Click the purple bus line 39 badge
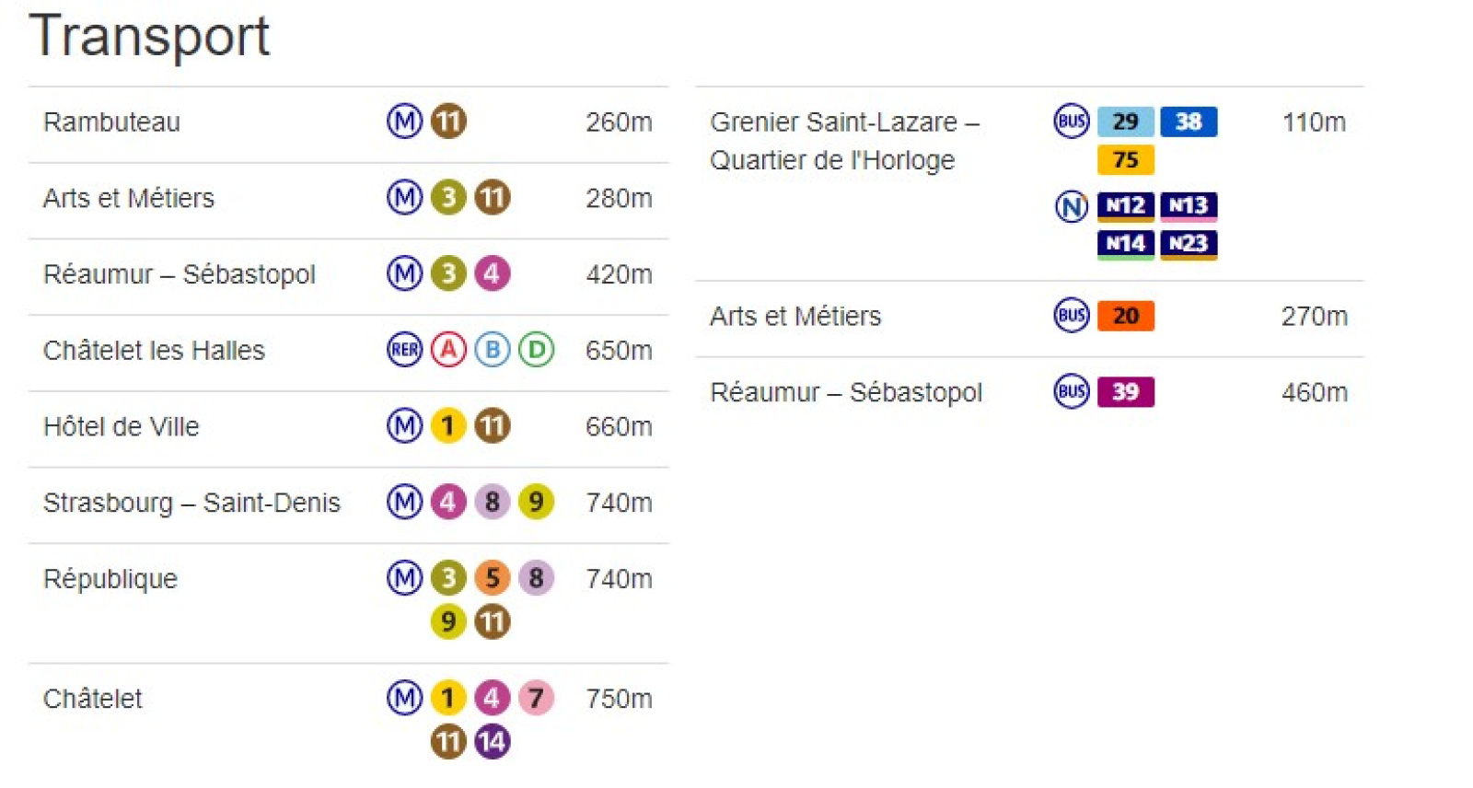Viewport: 1473px width, 788px height. [1125, 392]
